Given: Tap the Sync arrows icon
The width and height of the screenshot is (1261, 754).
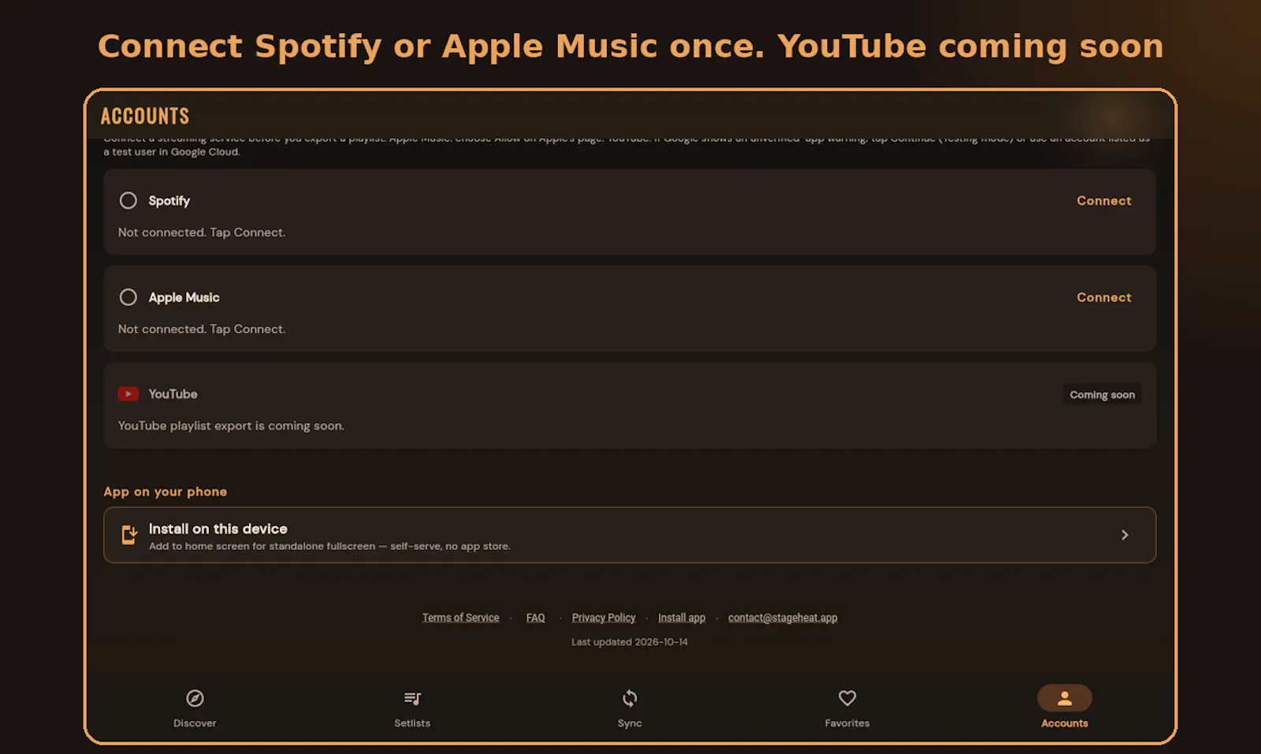Looking at the screenshot, I should [x=630, y=698].
